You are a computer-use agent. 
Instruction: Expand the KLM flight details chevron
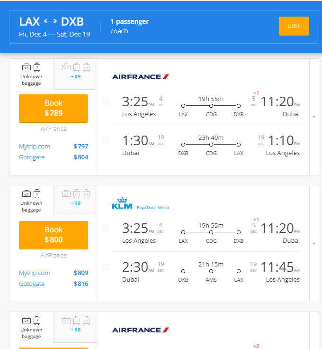313,243
